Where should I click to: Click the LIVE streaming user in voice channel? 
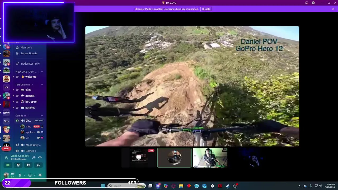(x=32, y=126)
